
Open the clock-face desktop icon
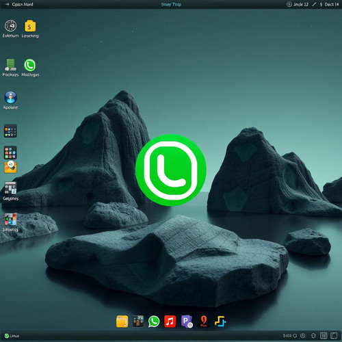coord(11,26)
